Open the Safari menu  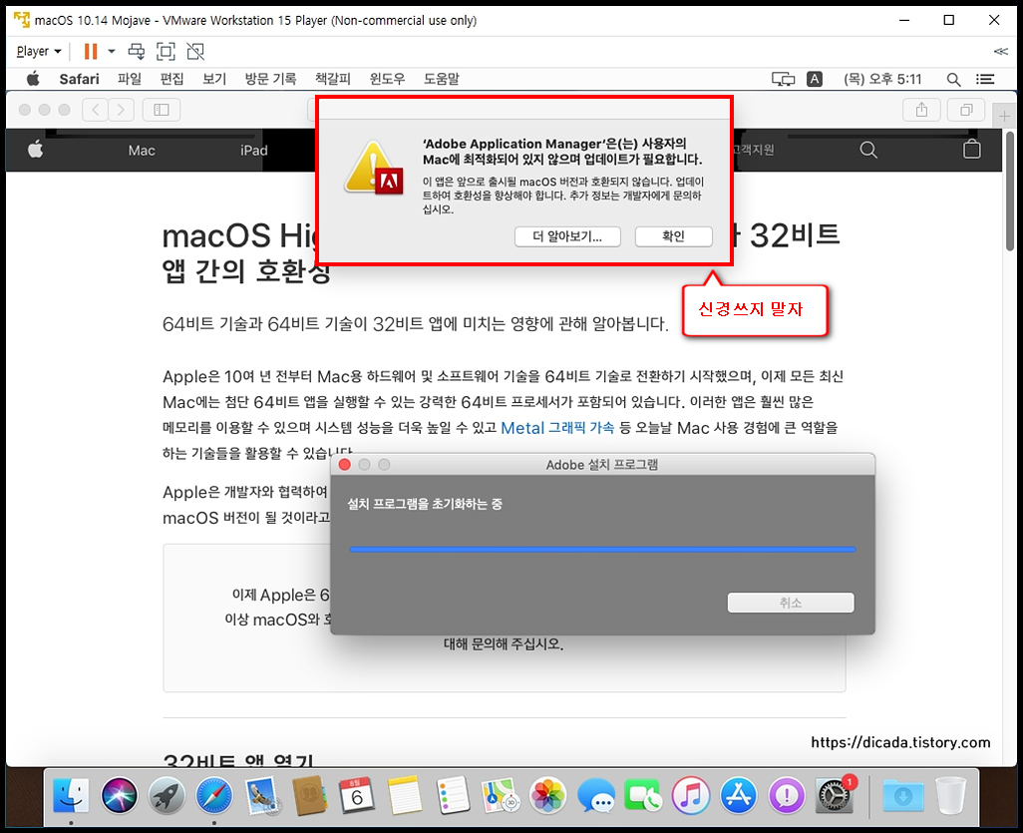[x=79, y=79]
